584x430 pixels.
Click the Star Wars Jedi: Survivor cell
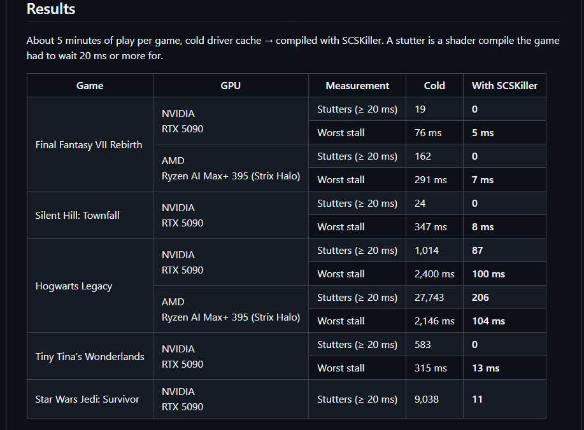[x=90, y=399]
